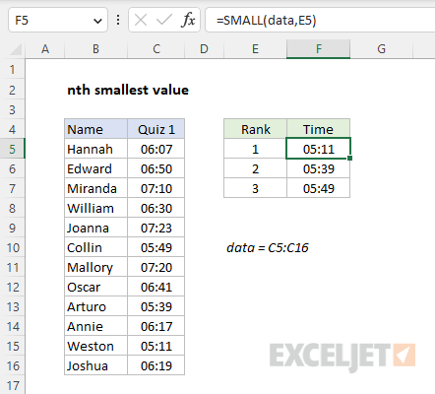The width and height of the screenshot is (435, 394).
Task: Click the 'Quiz 1' header cell
Action: pyautogui.click(x=156, y=129)
